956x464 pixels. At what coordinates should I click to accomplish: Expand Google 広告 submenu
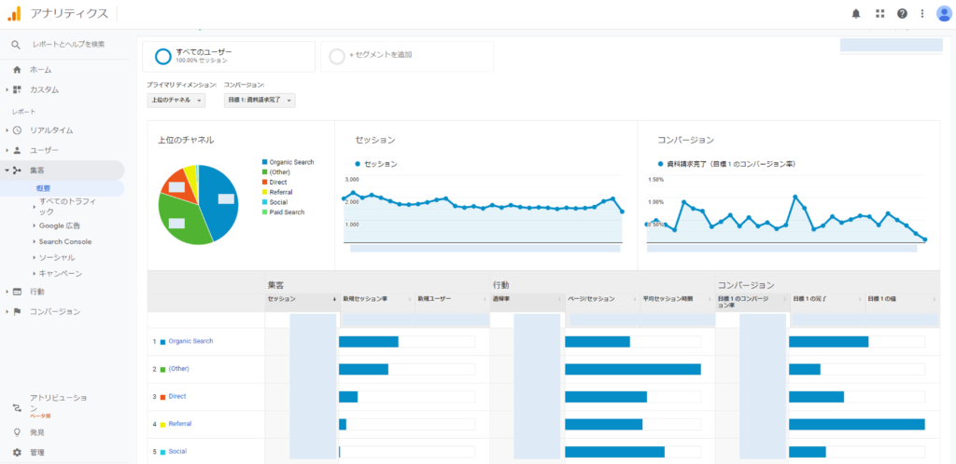(x=35, y=225)
